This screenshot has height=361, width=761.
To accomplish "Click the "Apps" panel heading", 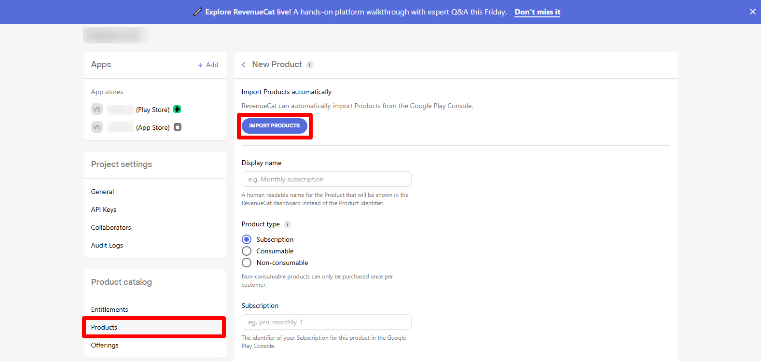I will (x=101, y=65).
